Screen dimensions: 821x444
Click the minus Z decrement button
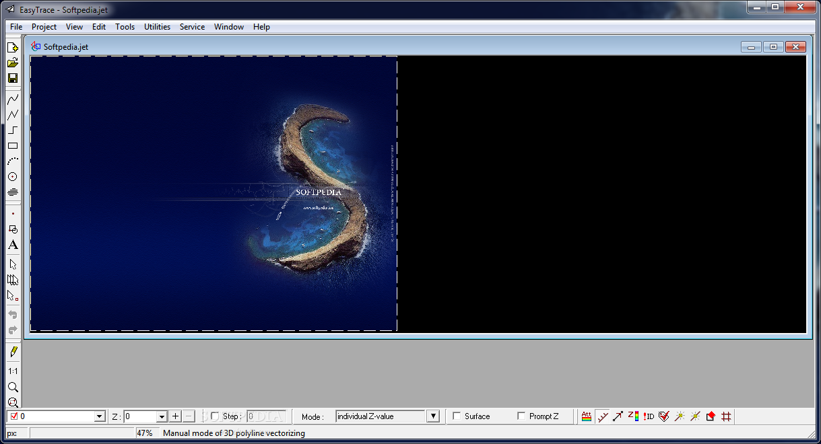tap(189, 416)
